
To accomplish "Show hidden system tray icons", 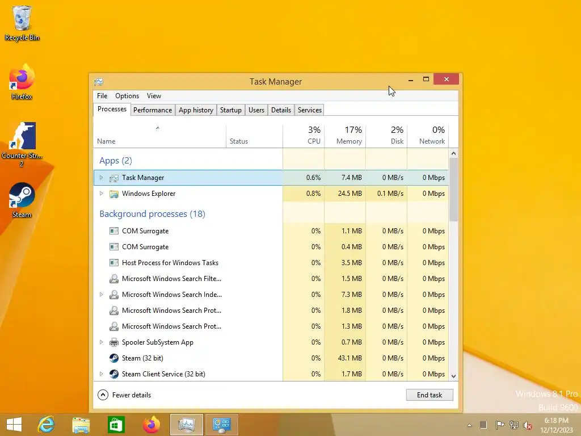I will [469, 425].
